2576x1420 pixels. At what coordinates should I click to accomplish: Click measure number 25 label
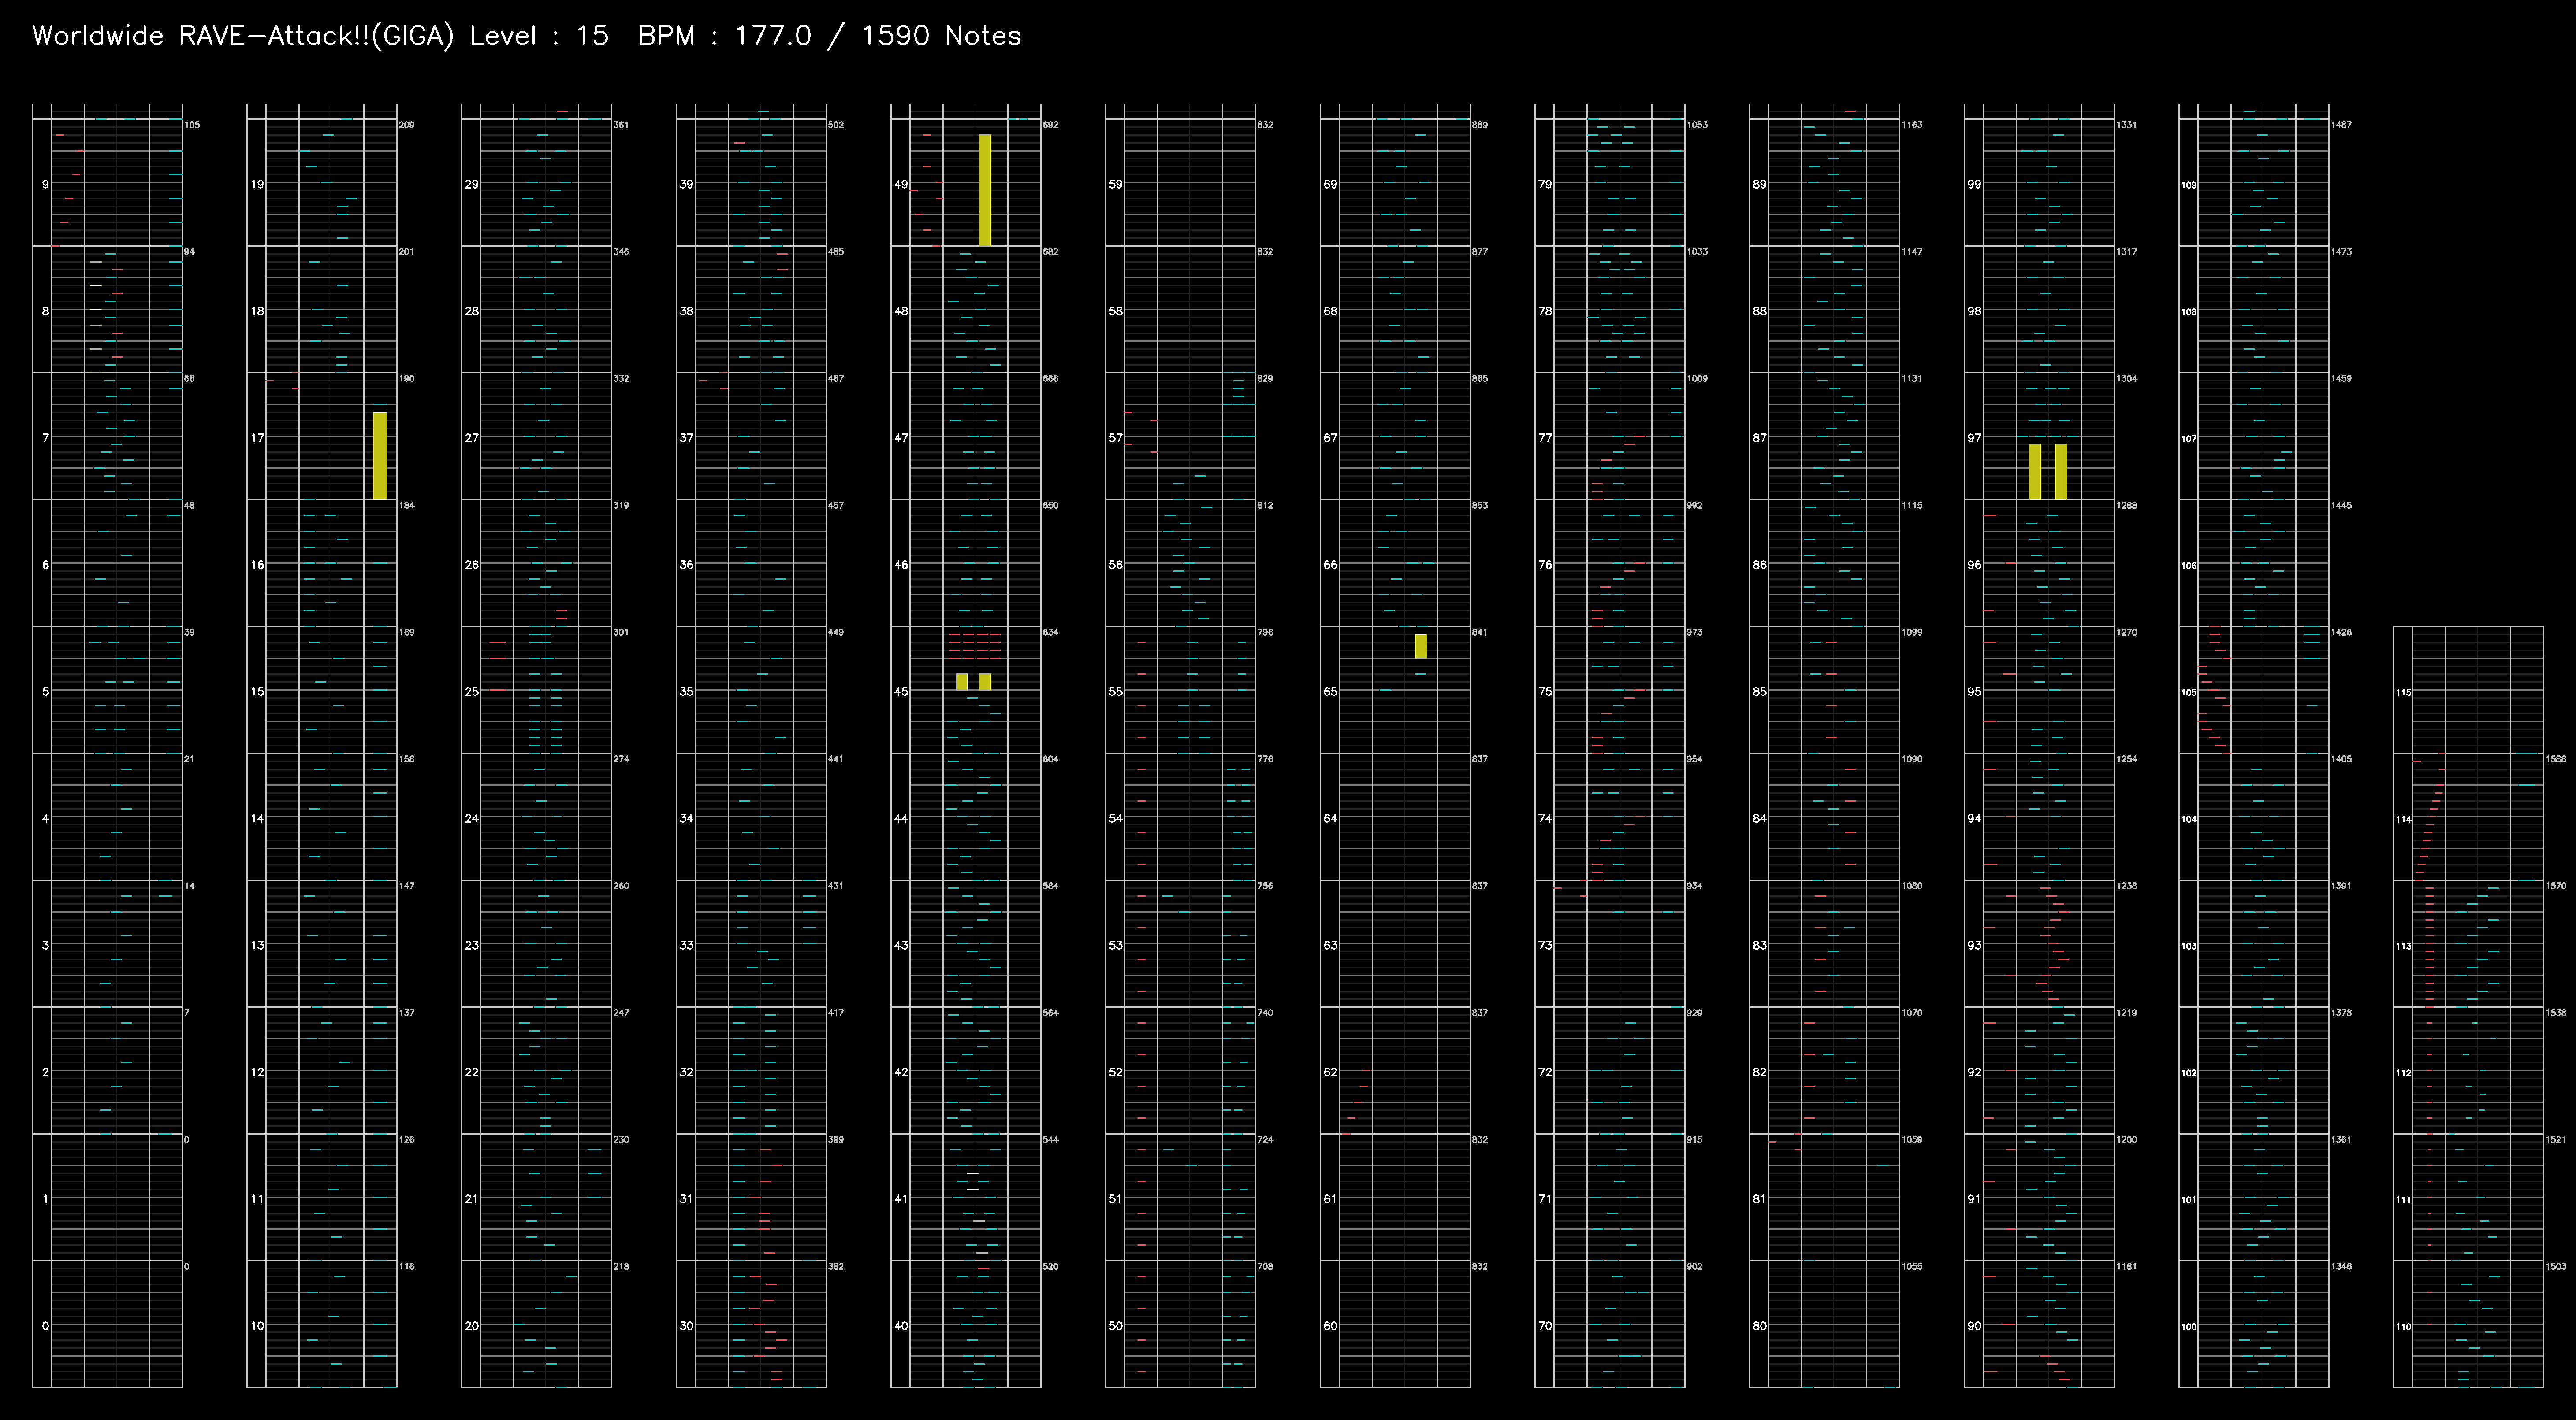[x=471, y=692]
